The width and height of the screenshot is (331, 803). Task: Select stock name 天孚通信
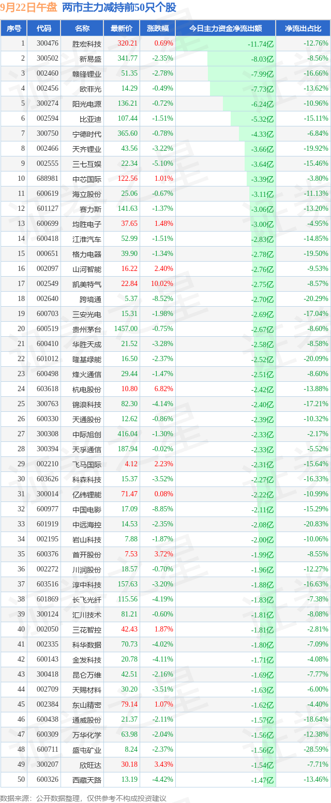tap(87, 449)
